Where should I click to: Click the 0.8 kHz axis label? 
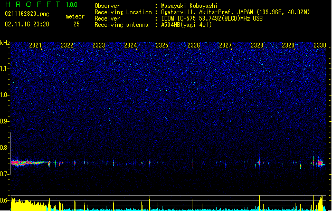pos(5,148)
